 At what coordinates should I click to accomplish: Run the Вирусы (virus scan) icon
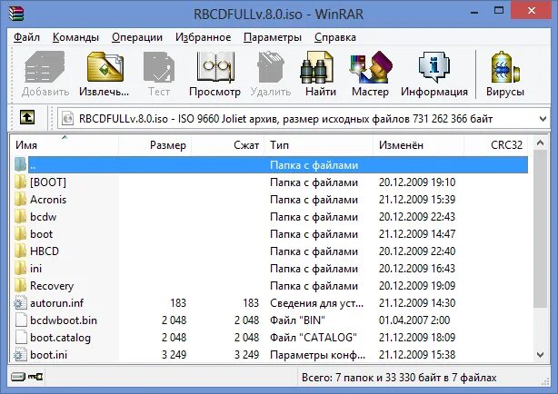(504, 67)
